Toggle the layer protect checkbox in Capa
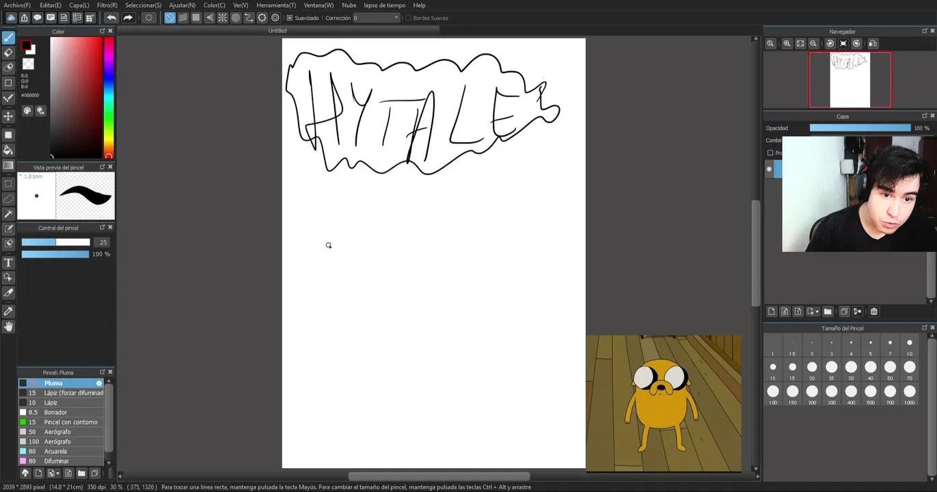This screenshot has height=492, width=937. click(770, 153)
